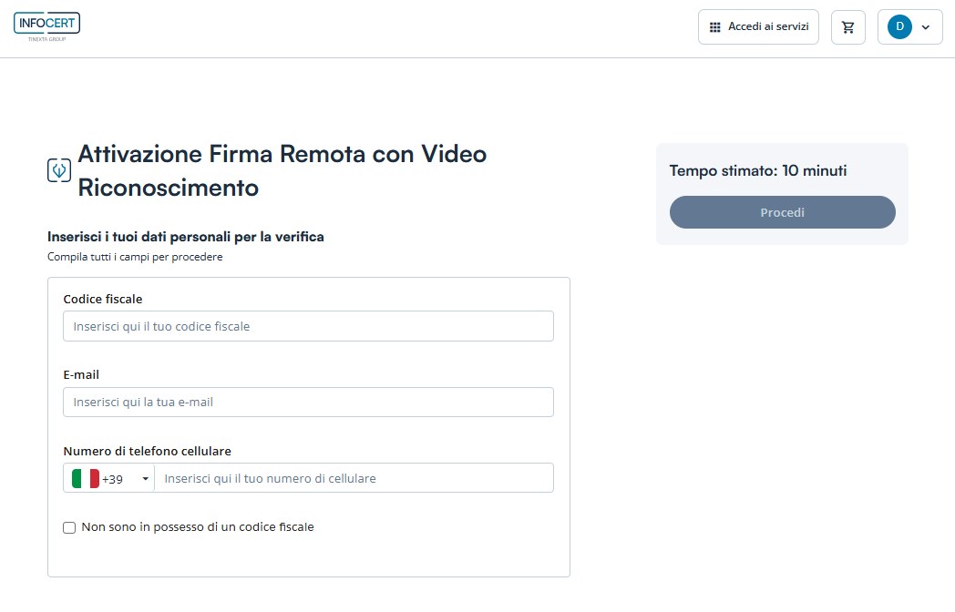955x612 pixels.
Task: Open the country code dropdown arrow
Action: click(x=145, y=479)
